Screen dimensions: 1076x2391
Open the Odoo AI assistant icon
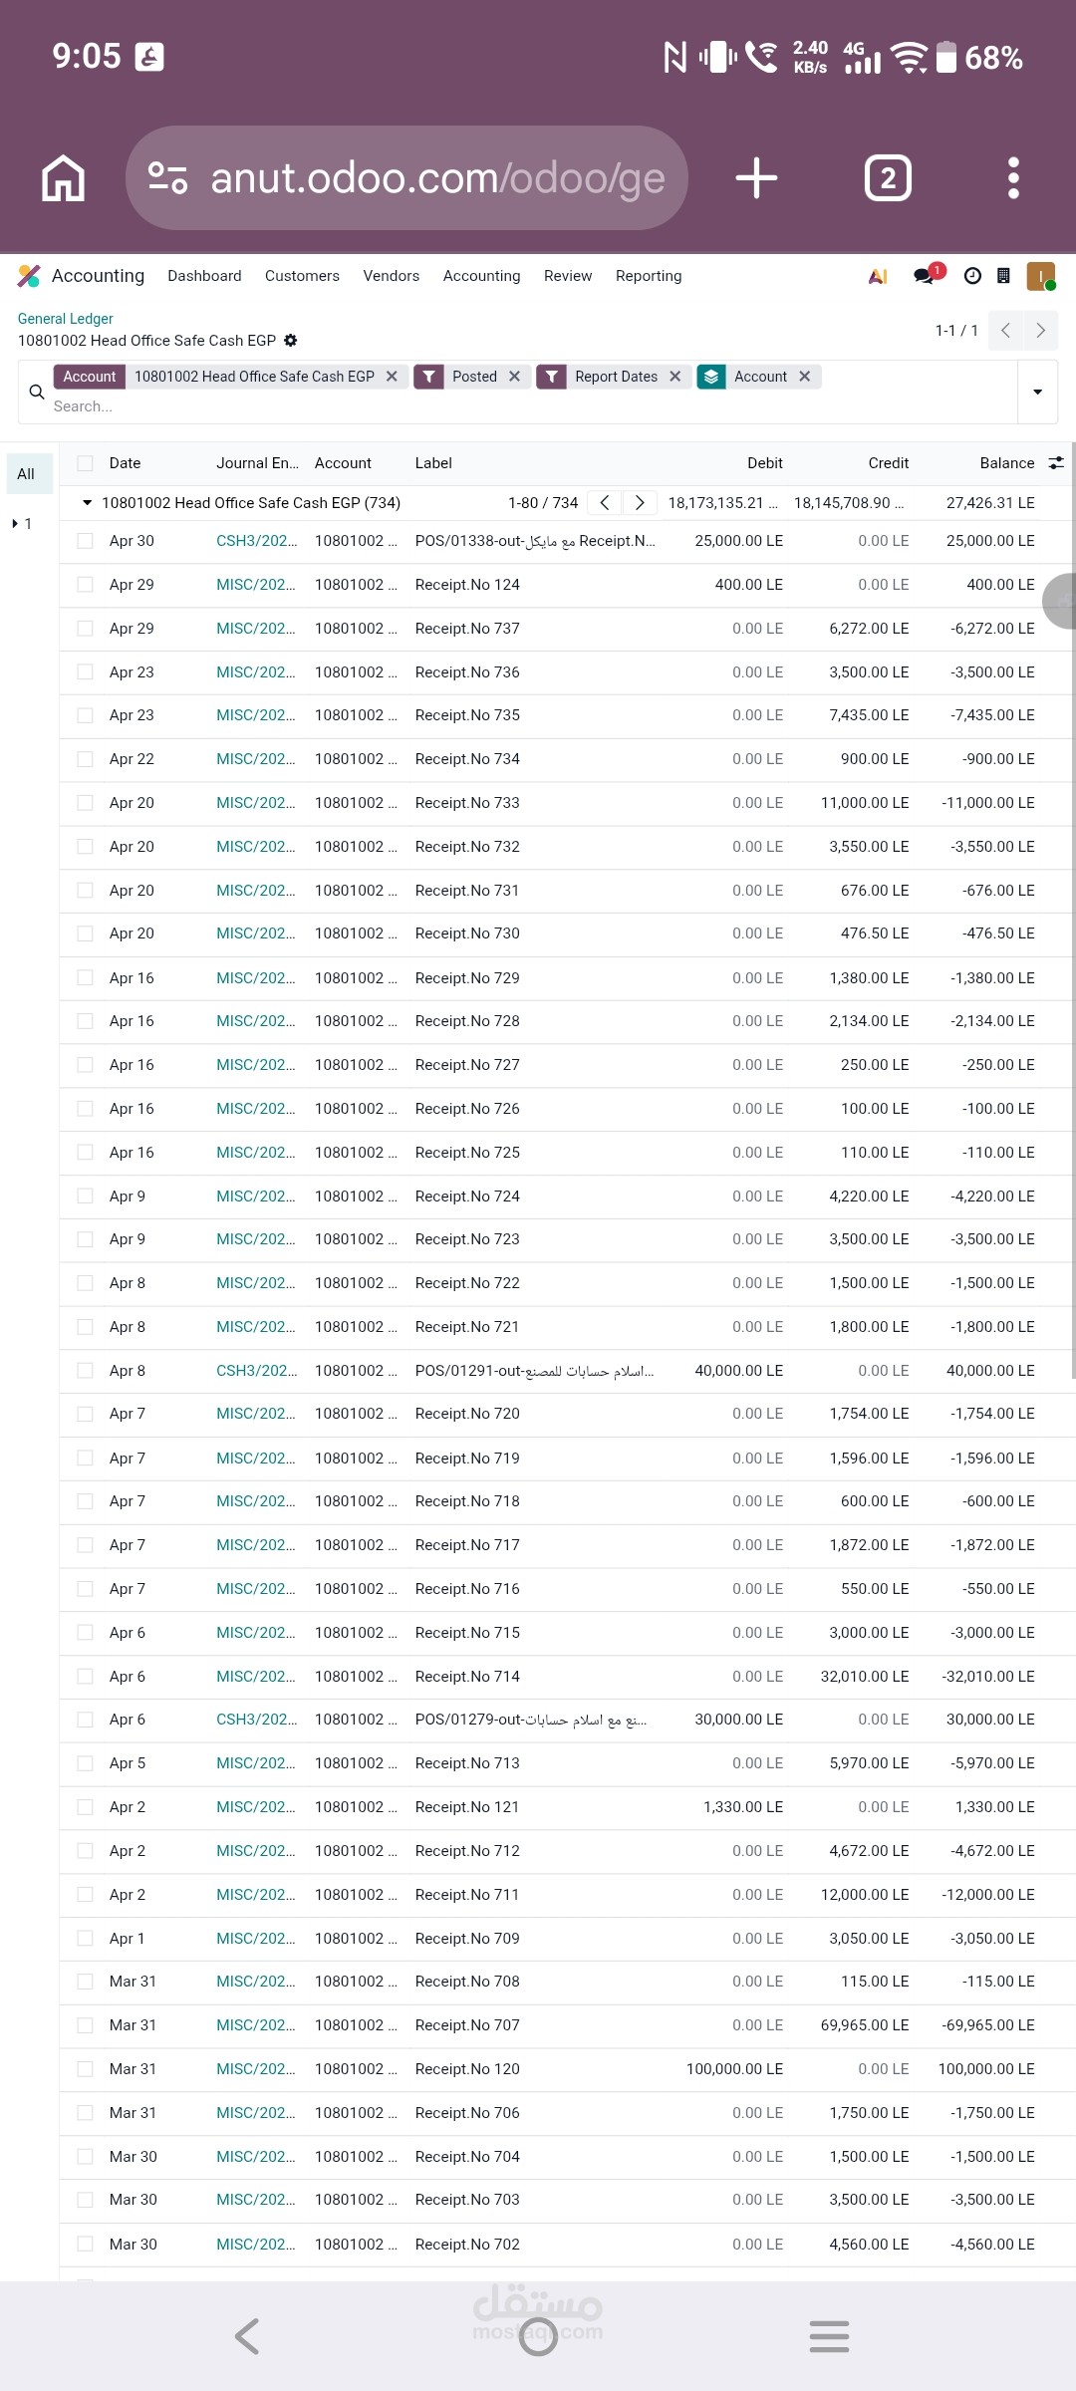tap(878, 276)
